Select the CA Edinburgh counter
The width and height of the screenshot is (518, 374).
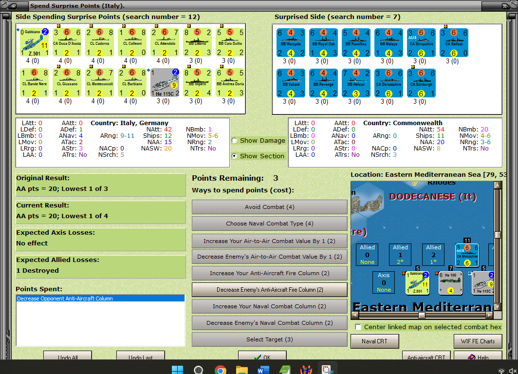point(421,83)
